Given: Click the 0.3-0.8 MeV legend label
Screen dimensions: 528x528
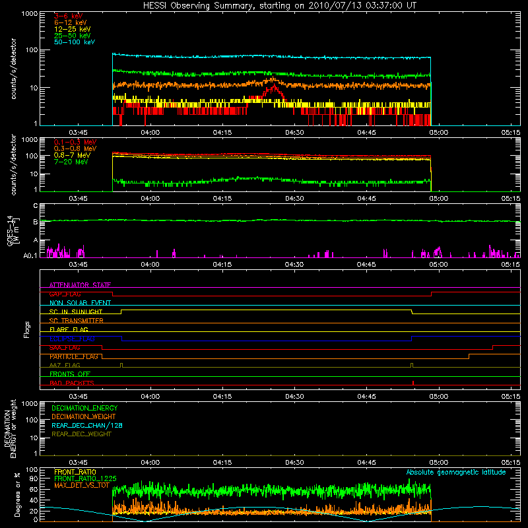Looking at the screenshot, I should [x=75, y=148].
